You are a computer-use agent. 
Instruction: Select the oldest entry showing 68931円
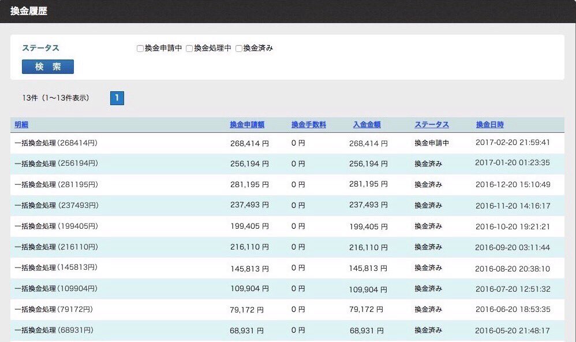coord(54,330)
